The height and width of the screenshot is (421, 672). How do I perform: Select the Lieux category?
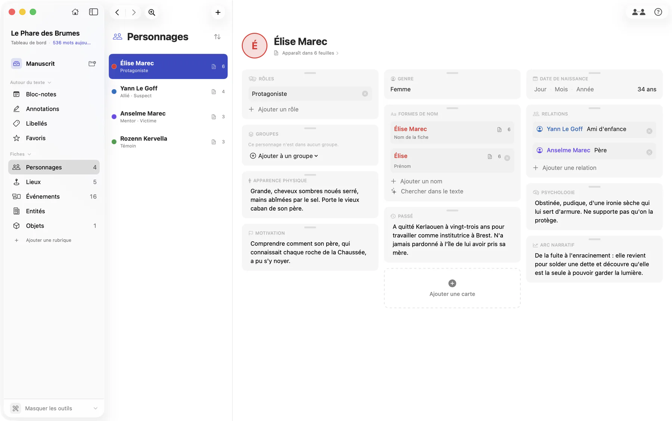coord(54,182)
